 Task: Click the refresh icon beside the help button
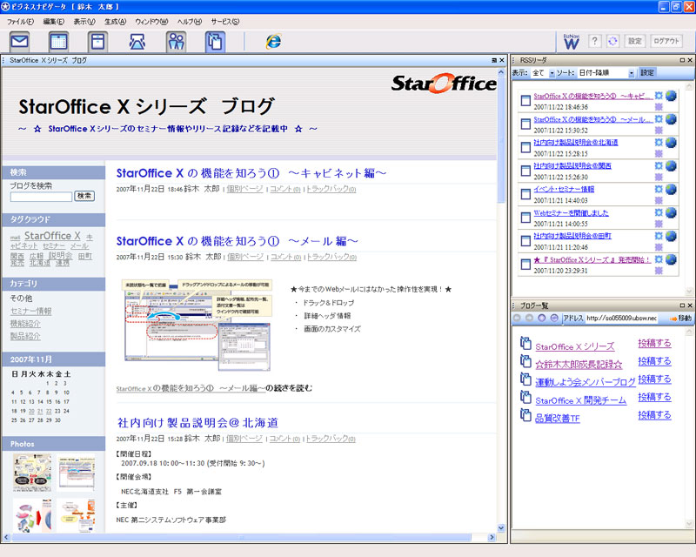pos(612,41)
